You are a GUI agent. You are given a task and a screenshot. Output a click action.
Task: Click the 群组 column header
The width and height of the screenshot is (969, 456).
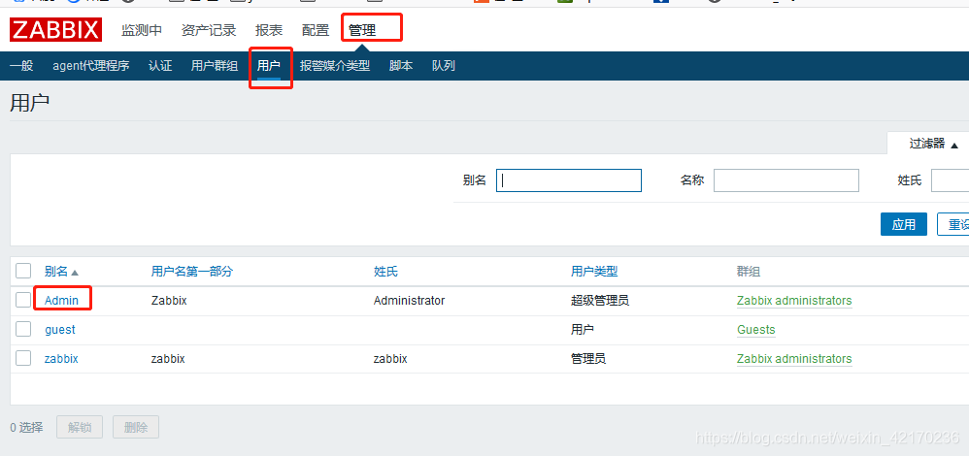tap(749, 272)
